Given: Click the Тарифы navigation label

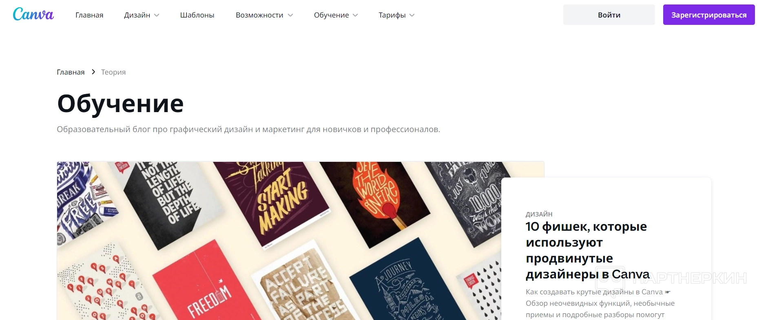Looking at the screenshot, I should point(392,15).
